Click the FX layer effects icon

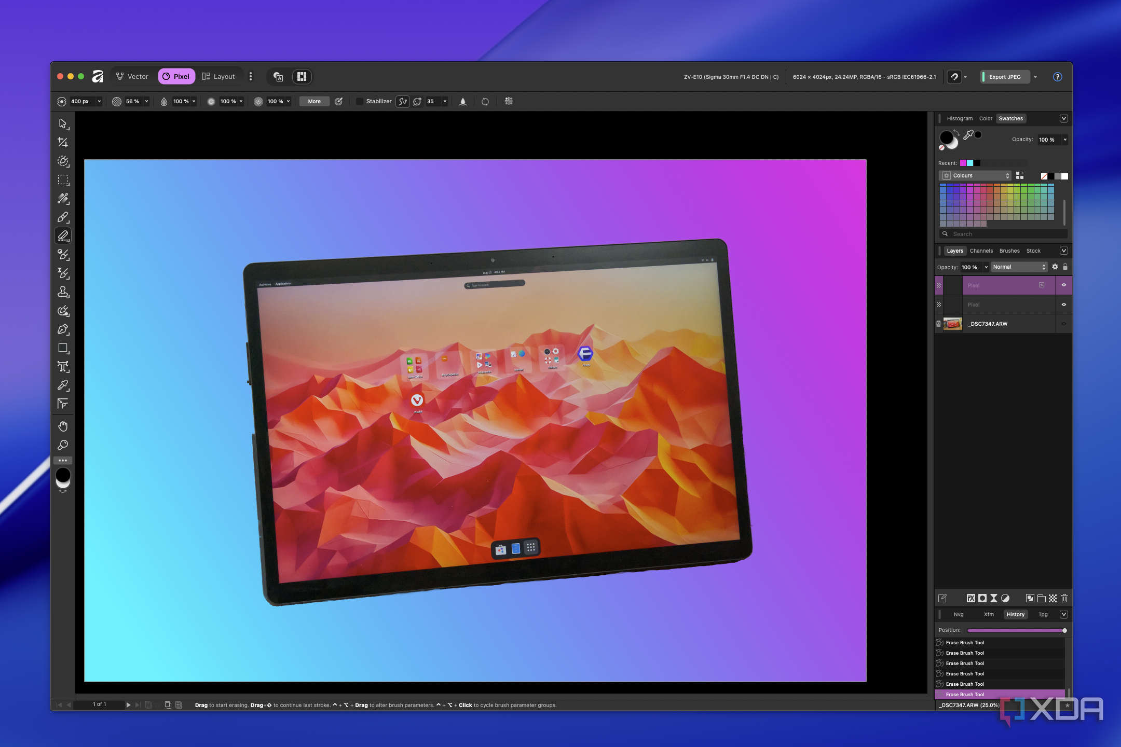coord(970,598)
